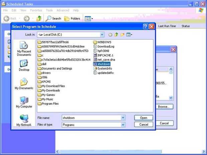Viewport: 207px width, 155px height.
Task: Select the WINDOWS folder
Action: pyautogui.click(x=102, y=42)
